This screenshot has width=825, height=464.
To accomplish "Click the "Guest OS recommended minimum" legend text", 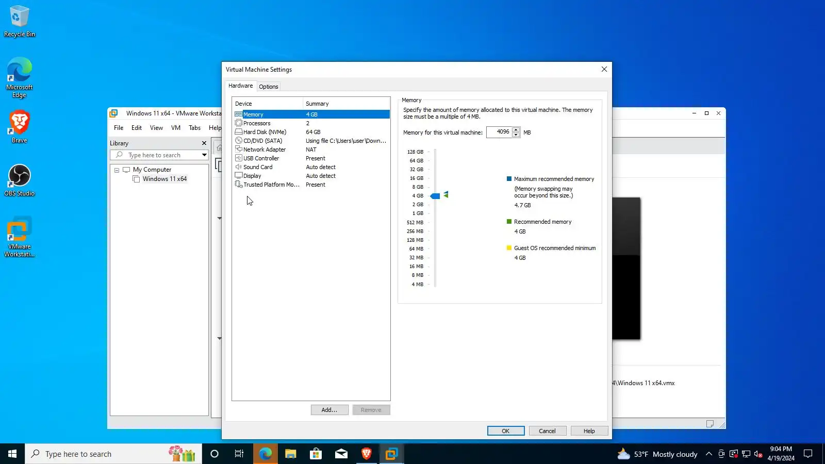I will click(555, 248).
